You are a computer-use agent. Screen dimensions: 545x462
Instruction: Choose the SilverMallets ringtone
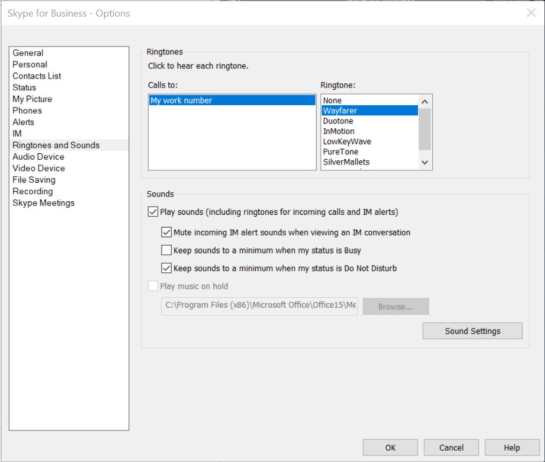click(x=370, y=162)
